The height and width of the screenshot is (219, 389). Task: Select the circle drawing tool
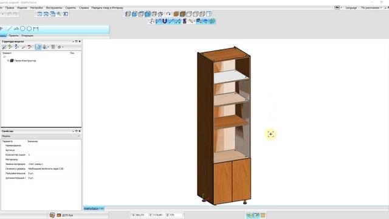pos(22,29)
